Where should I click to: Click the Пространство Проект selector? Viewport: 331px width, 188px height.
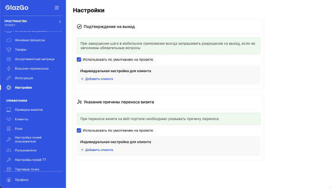point(33,23)
